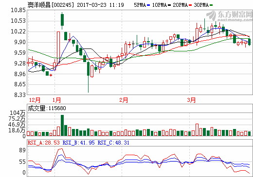The image size is (253, 177).
Task: Click the RSI_A:28.53 indicator value
Action: point(44,143)
